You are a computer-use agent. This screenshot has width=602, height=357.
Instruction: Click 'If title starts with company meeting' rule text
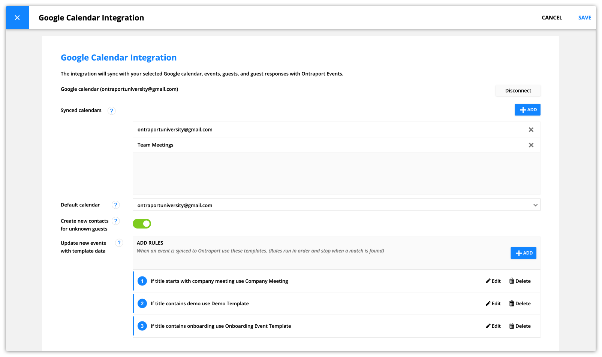219,281
